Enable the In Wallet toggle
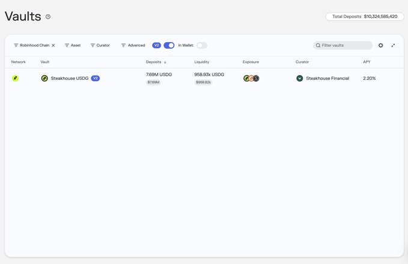This screenshot has height=264, width=408. coord(202,45)
